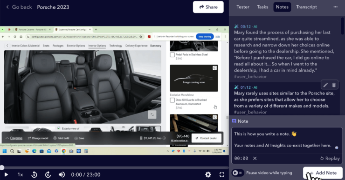Click the Stop sharing button
Viewport: 345px width, 180px height.
[x=205, y=37]
